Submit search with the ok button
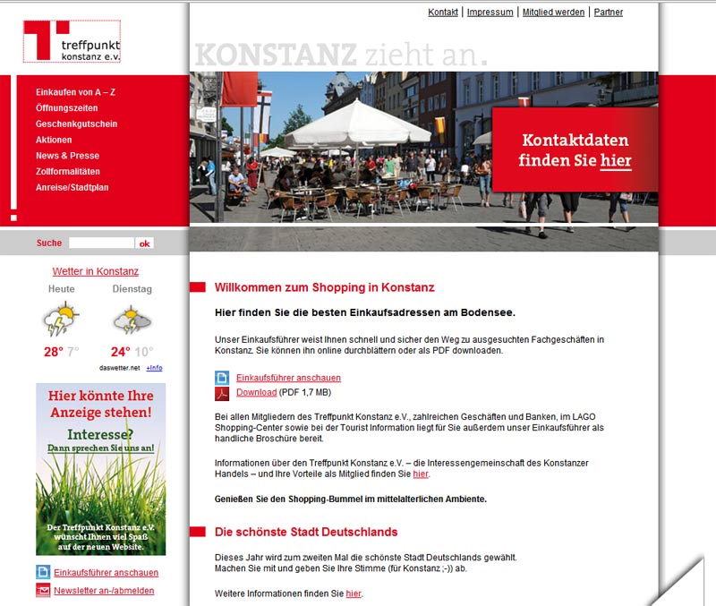This screenshot has height=606, width=716. click(x=144, y=243)
